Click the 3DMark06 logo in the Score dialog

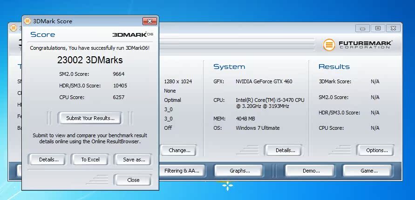pos(133,34)
